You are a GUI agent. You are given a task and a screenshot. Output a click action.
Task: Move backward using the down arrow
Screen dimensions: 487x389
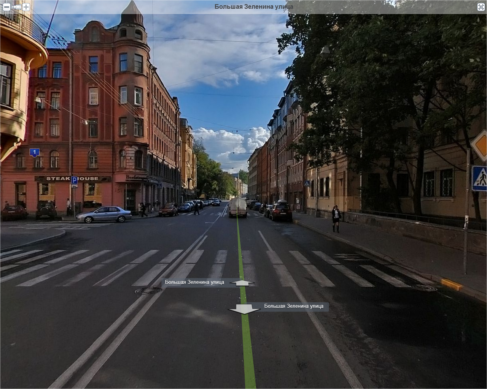pyautogui.click(x=244, y=308)
